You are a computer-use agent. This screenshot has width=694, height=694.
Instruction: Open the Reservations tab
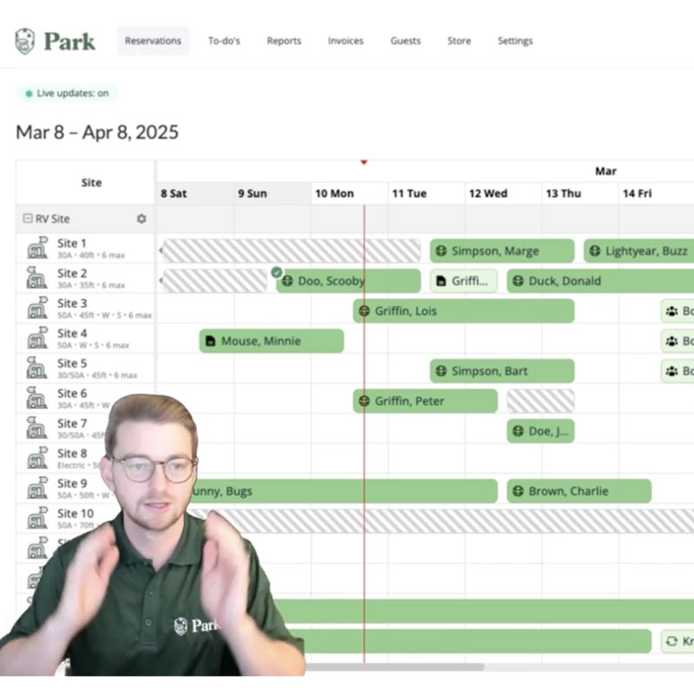(x=154, y=41)
